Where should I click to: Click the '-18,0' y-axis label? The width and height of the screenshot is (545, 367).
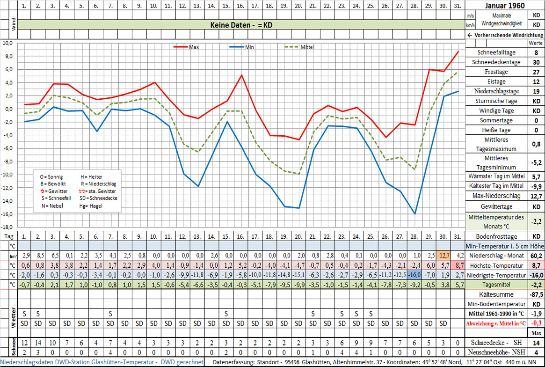7,227
